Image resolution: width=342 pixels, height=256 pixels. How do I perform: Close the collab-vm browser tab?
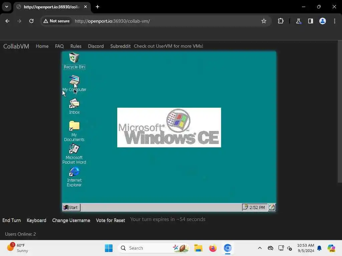(x=85, y=7)
